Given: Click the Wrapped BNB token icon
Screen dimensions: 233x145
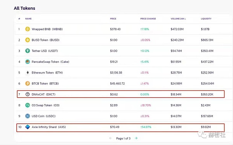Looking at the screenshot, I should (28, 29).
